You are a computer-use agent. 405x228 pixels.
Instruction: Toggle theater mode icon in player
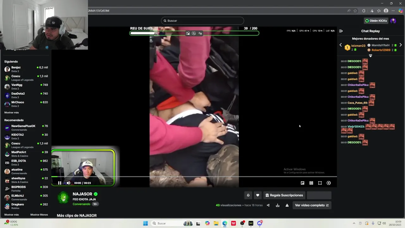[311, 183]
